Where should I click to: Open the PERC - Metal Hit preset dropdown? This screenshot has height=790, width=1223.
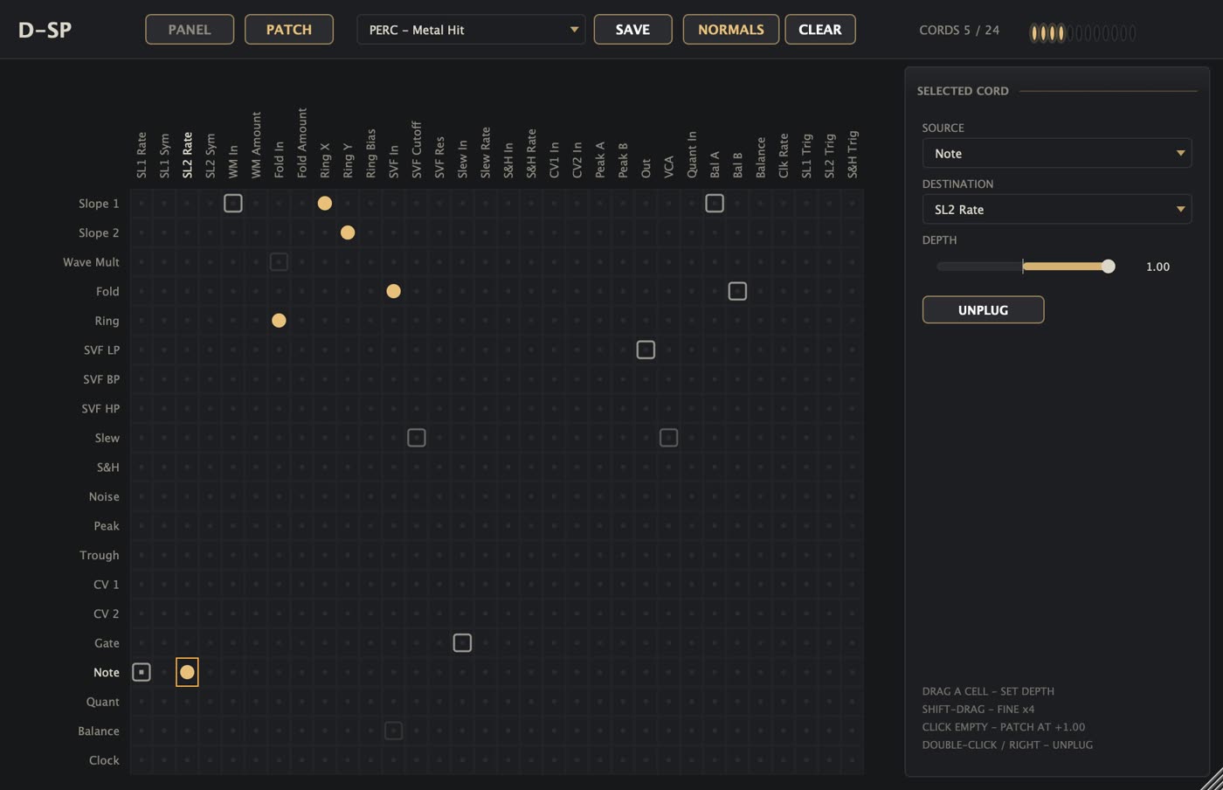[471, 30]
